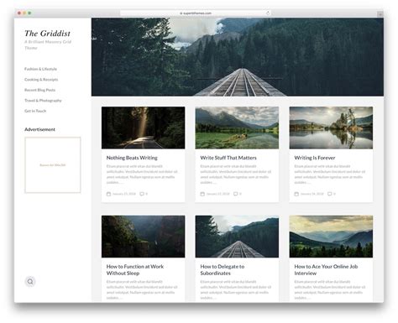This screenshot has width=398, height=323.
Task: Click the lake reflection thumbnail of Writing Is Forever
Action: (331, 128)
